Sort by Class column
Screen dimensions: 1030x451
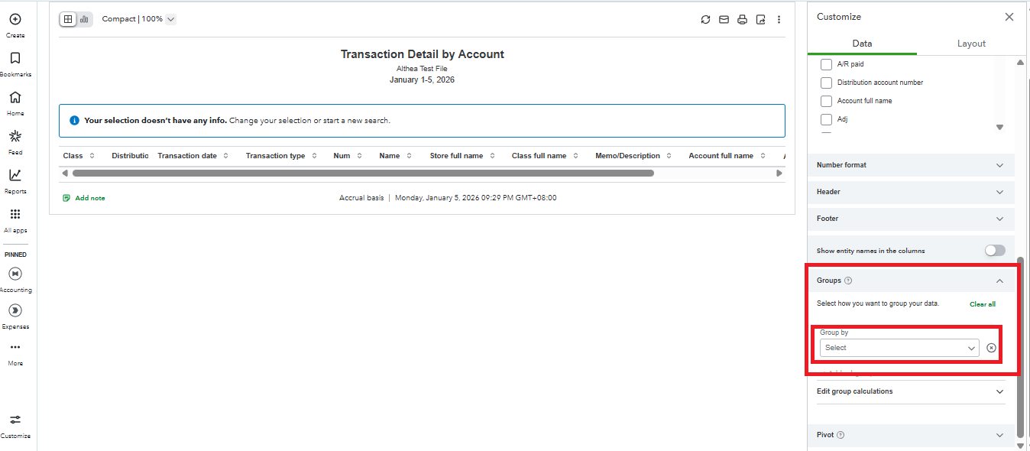(92, 156)
